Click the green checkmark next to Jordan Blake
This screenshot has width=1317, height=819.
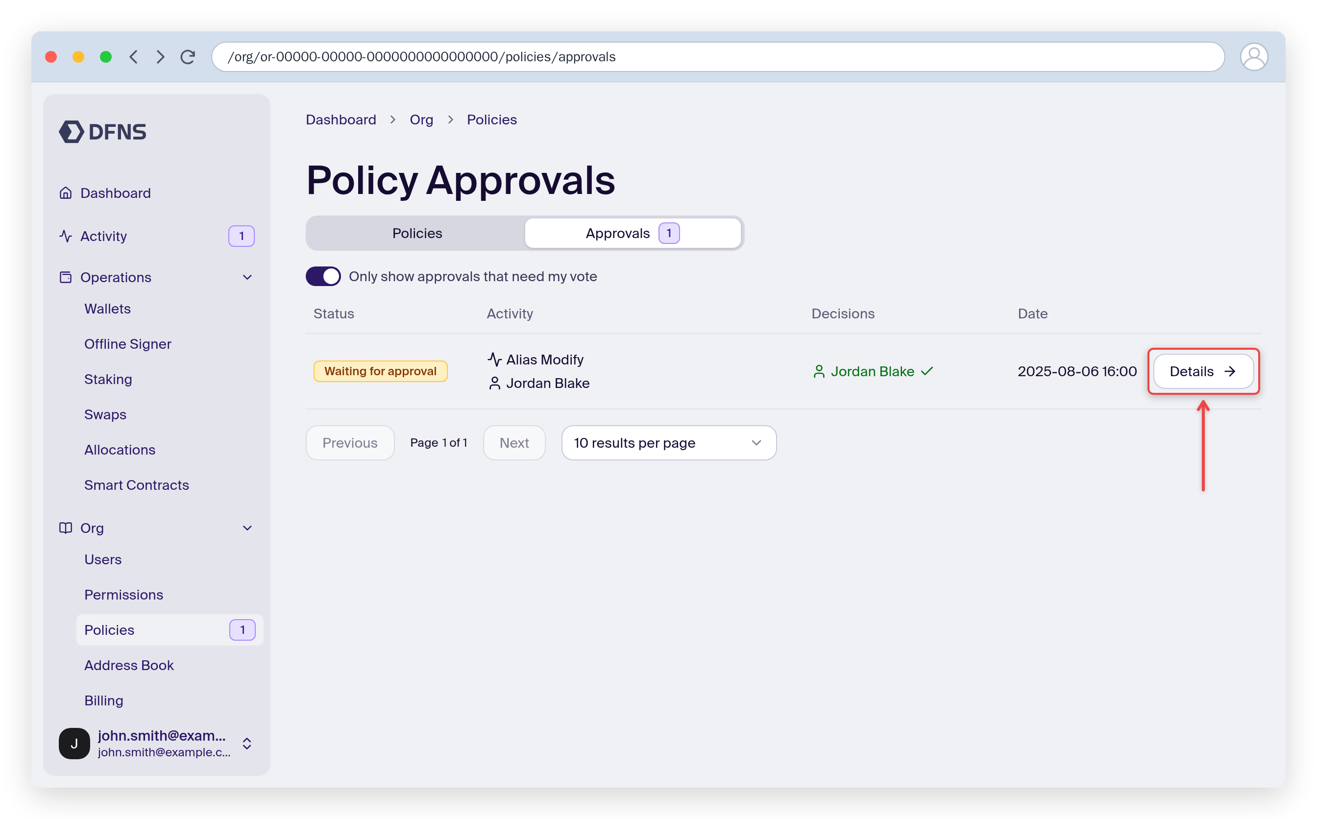[x=927, y=372]
